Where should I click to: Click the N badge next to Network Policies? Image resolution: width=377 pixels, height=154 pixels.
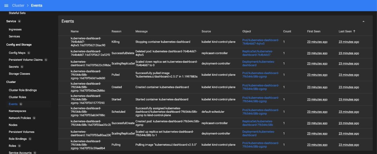click(34, 118)
